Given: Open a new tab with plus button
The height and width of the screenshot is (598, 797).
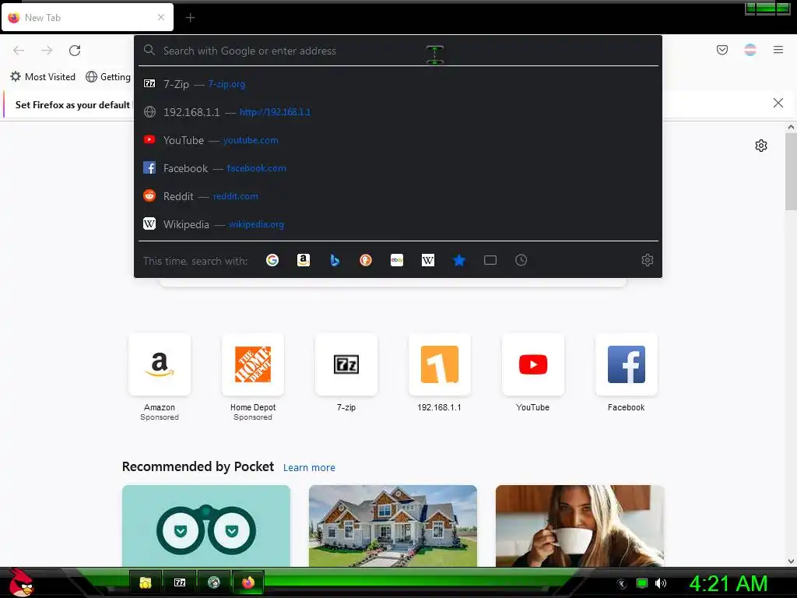Looking at the screenshot, I should point(190,18).
